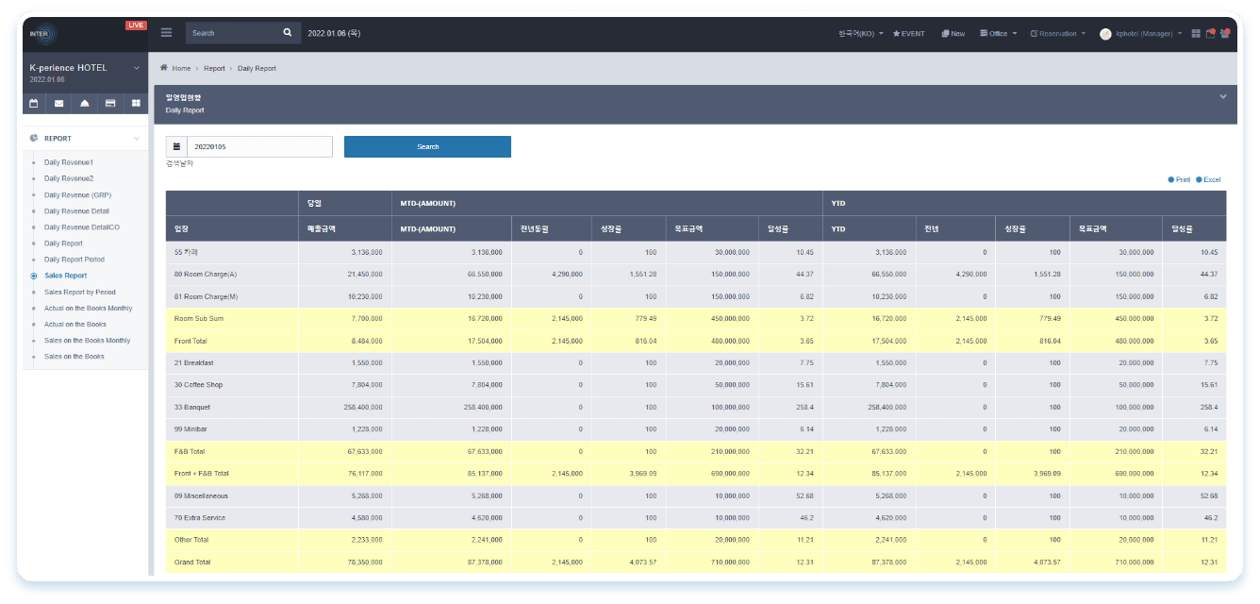Open the envelope mail icon in the sidebar
The width and height of the screenshot is (1260, 604).
pos(59,103)
